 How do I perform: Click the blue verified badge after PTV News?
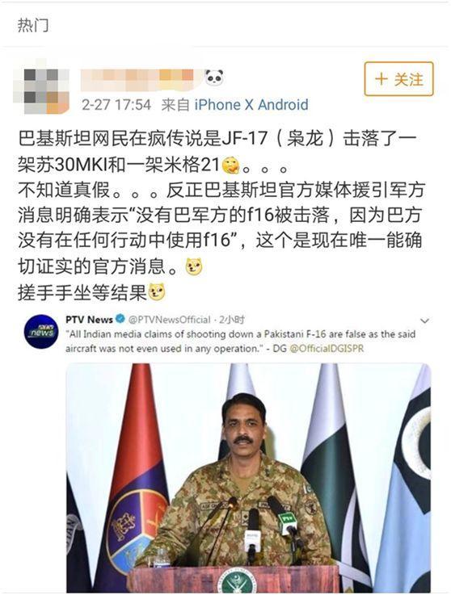[120, 319]
